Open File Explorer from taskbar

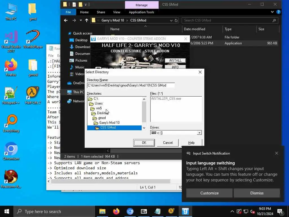click(x=102, y=211)
